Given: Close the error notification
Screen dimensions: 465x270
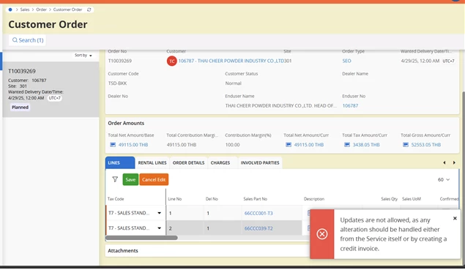Looking at the screenshot, I should coord(455,219).
